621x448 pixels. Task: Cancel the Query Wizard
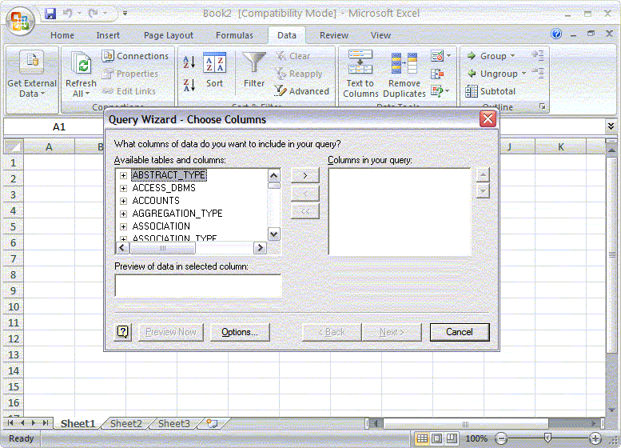coord(460,332)
